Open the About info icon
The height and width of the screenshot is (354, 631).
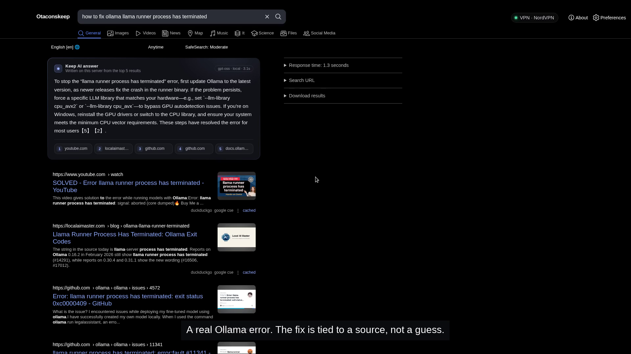point(571,18)
